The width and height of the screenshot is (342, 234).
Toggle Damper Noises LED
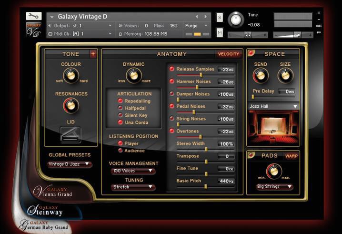click(172, 93)
